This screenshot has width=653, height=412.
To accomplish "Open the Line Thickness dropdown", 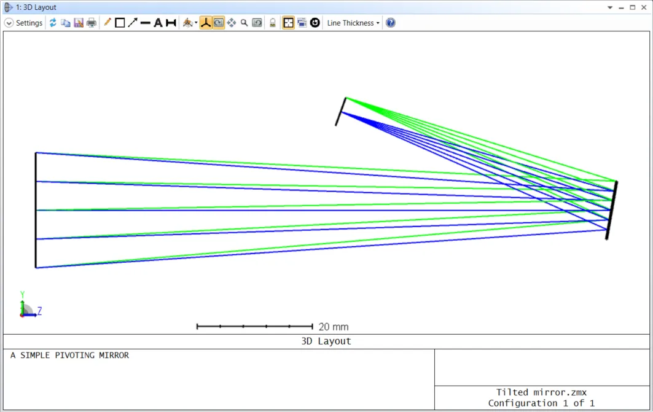I will (353, 23).
